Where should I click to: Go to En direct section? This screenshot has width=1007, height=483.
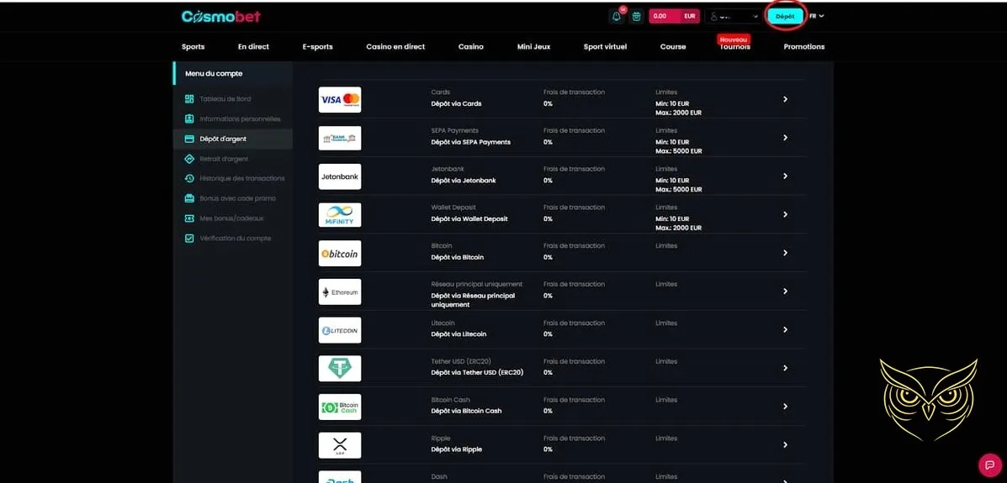(253, 47)
